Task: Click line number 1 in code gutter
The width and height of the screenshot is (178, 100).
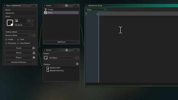Action: (97, 14)
